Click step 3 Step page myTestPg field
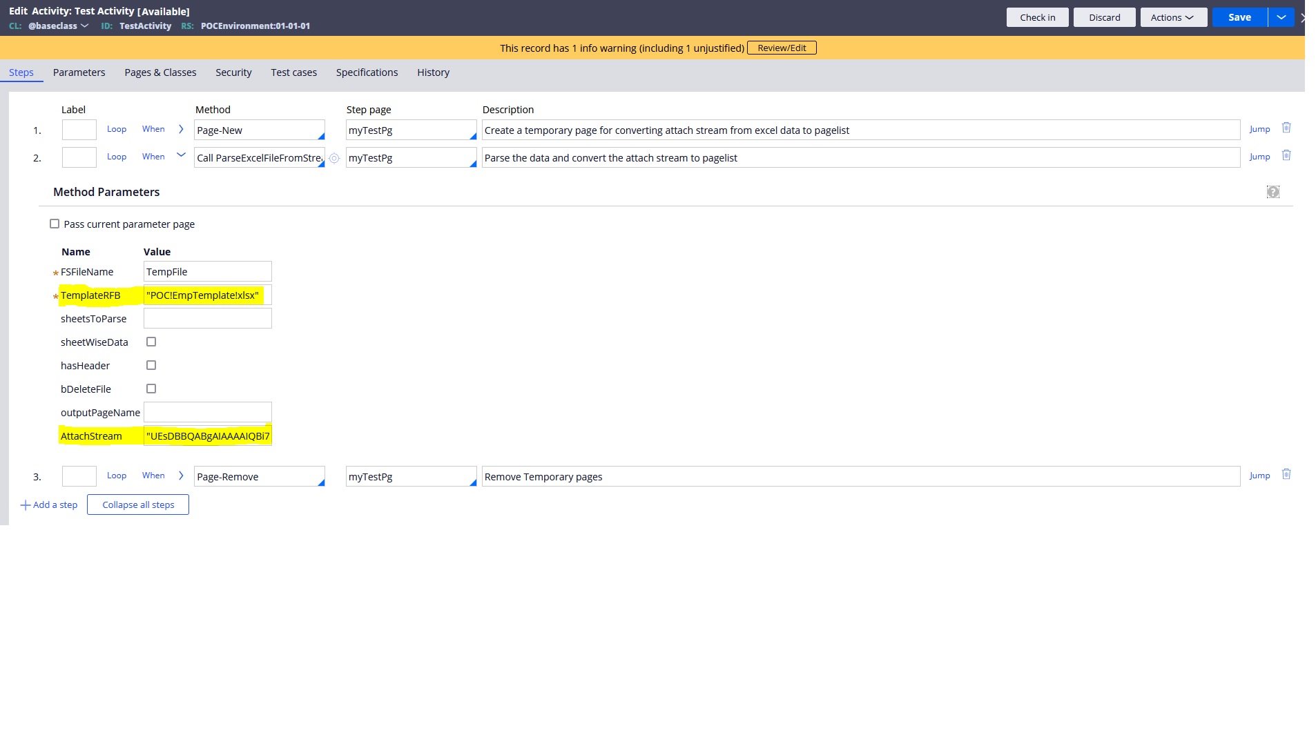The width and height of the screenshot is (1316, 744). (412, 477)
